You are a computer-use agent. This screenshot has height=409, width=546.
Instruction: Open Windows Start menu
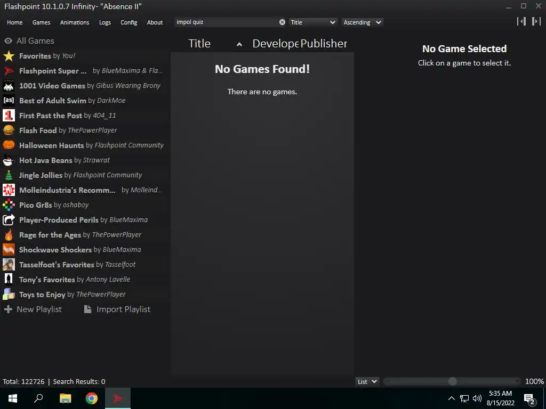tap(13, 398)
